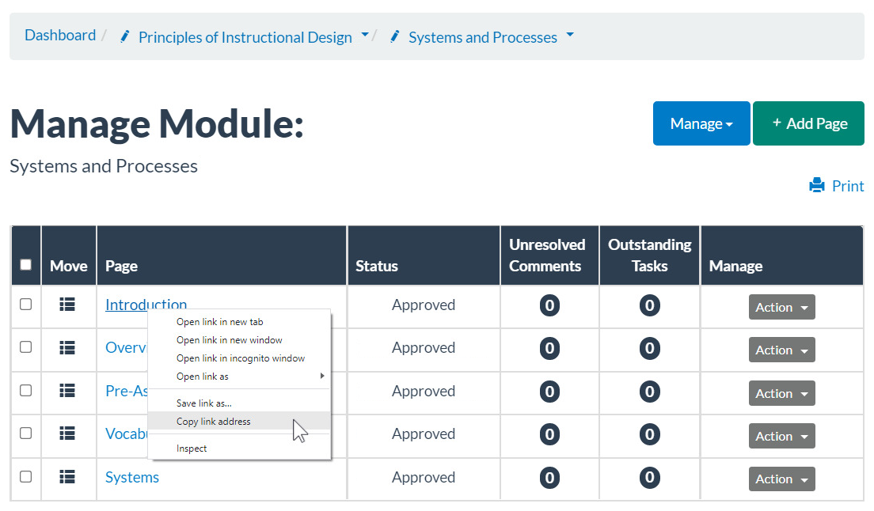This screenshot has height=511, width=874.
Task: Open the Action dropdown in the Introduction row
Action: click(x=781, y=307)
